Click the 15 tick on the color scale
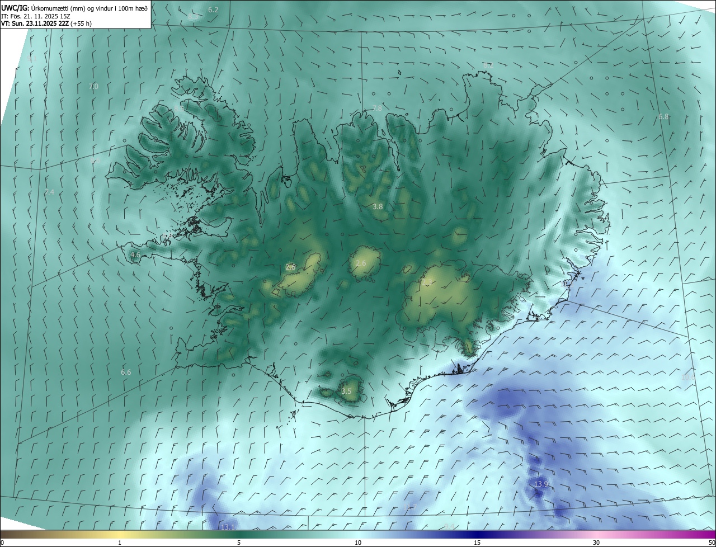Screen dimensions: 716x547 477,543
